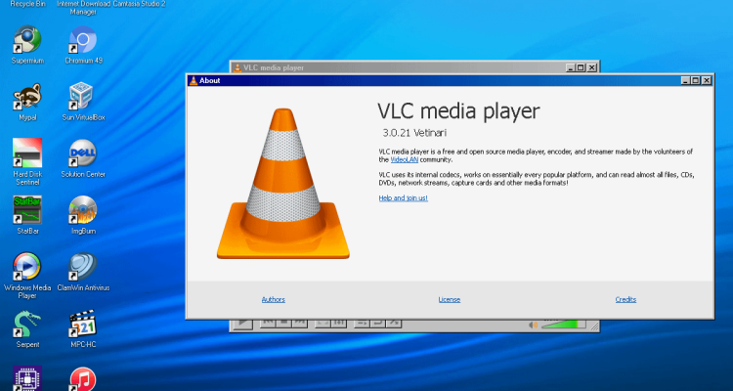The image size is (733, 391).
Task: Open the Authors link in About
Action: tap(274, 299)
